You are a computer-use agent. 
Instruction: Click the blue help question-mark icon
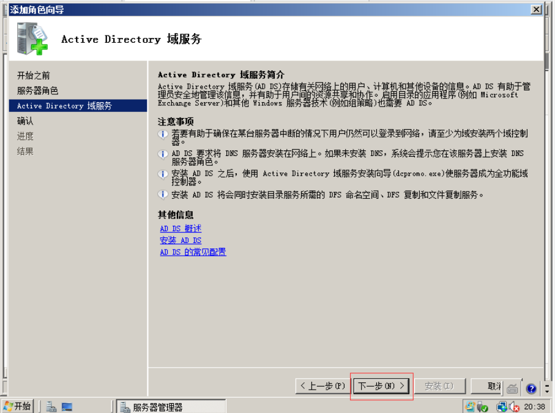pyautogui.click(x=531, y=389)
